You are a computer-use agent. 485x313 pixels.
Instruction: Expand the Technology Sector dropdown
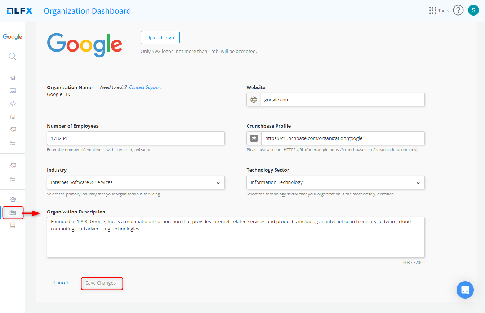(x=335, y=182)
